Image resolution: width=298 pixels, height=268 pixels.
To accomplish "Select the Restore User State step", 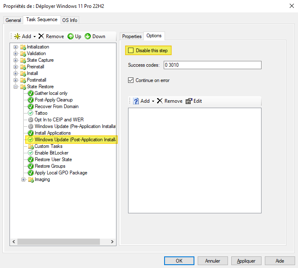I will tap(53, 159).
